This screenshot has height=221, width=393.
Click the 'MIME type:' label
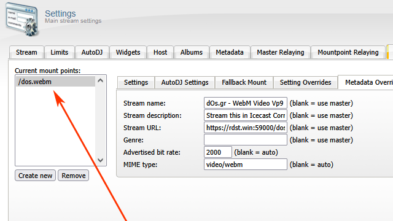[x=141, y=165]
